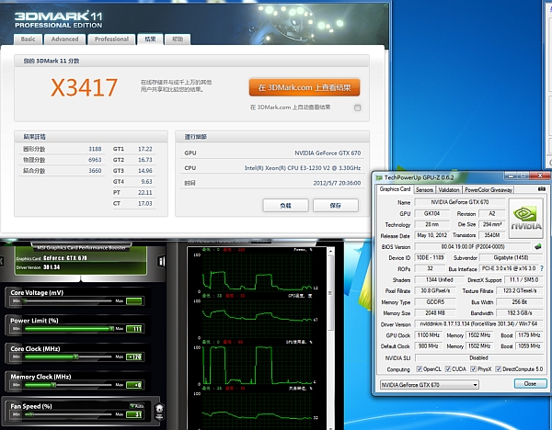Click the GT1 result value 17.22
Viewport: 552px width, 430px height.
(145, 149)
